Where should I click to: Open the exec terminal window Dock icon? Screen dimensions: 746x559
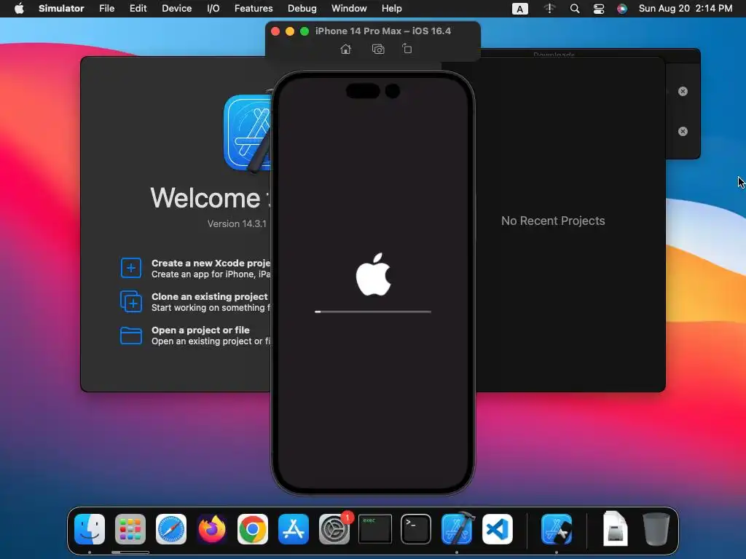(375, 529)
